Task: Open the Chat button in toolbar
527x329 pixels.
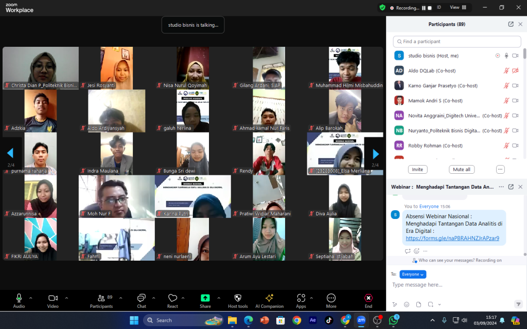Action: (x=142, y=301)
